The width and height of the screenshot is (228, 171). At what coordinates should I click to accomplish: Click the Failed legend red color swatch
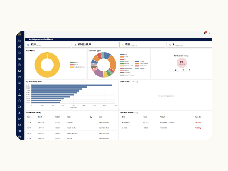pos(71,65)
